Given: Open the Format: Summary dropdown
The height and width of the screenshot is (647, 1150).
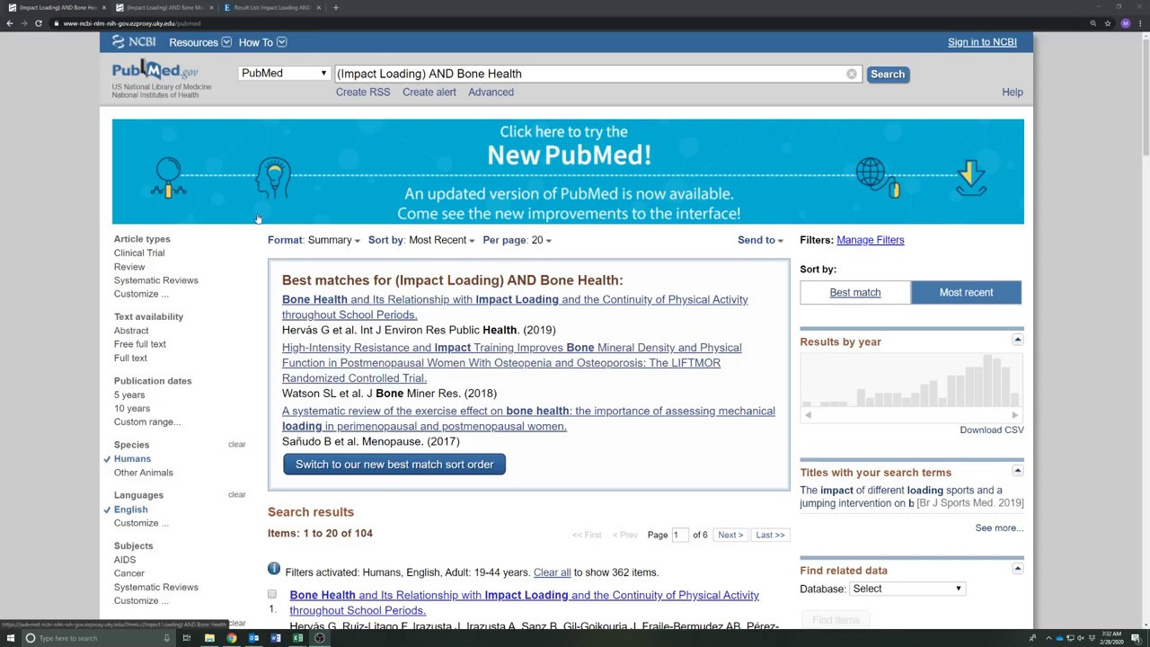Looking at the screenshot, I should 314,240.
